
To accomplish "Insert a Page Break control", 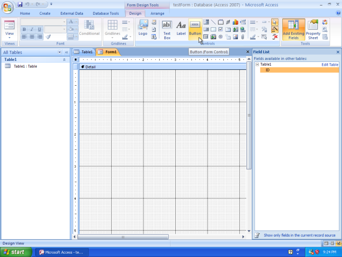I will 243,22.
